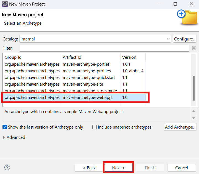The image size is (199, 174).
Task: Click the archetype list vertical scrollbar
Action: 194,88
